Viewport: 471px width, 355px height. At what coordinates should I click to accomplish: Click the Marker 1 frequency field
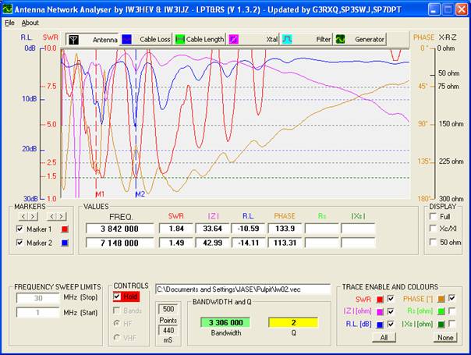coord(119,229)
